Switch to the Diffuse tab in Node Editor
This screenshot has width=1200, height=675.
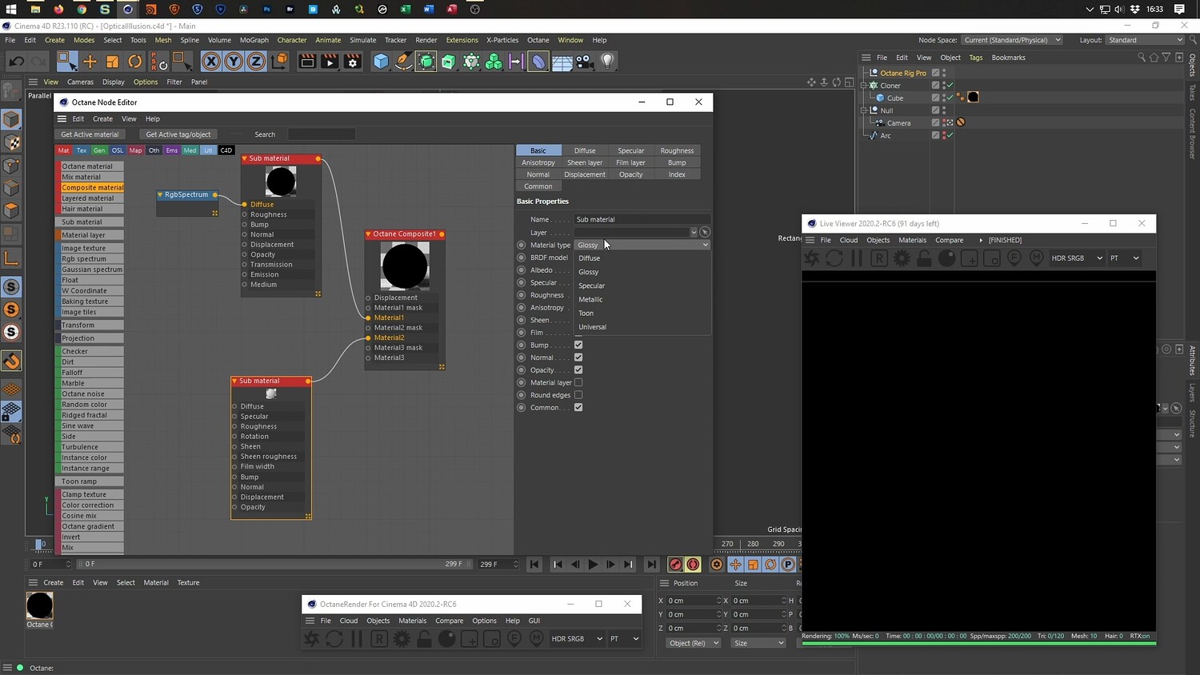point(585,150)
